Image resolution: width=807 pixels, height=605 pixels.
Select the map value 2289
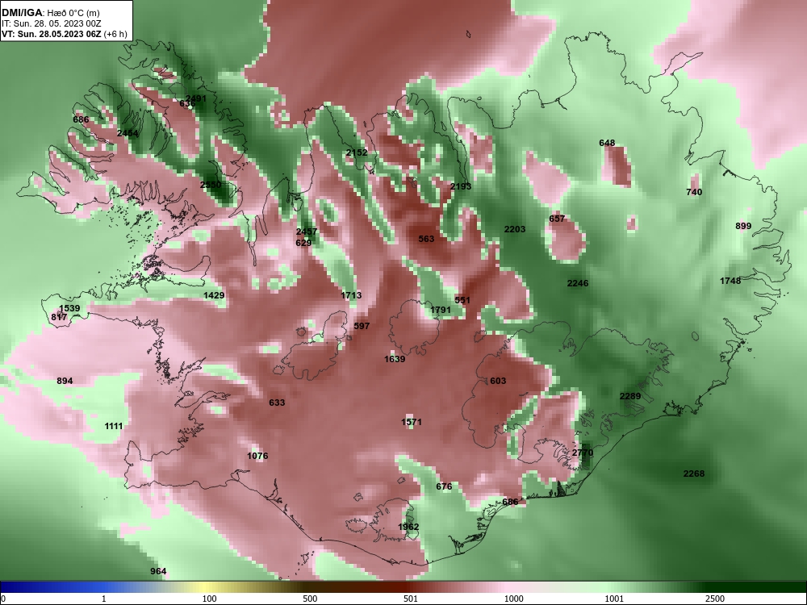[630, 396]
